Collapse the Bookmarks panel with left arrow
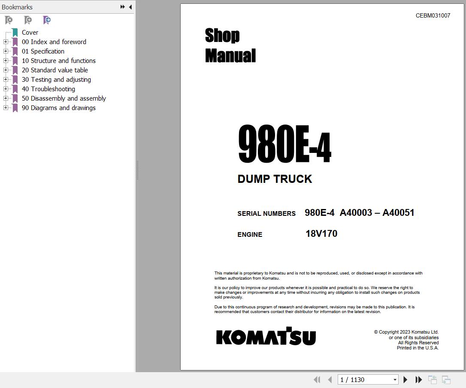466x388 pixels. (x=130, y=7)
